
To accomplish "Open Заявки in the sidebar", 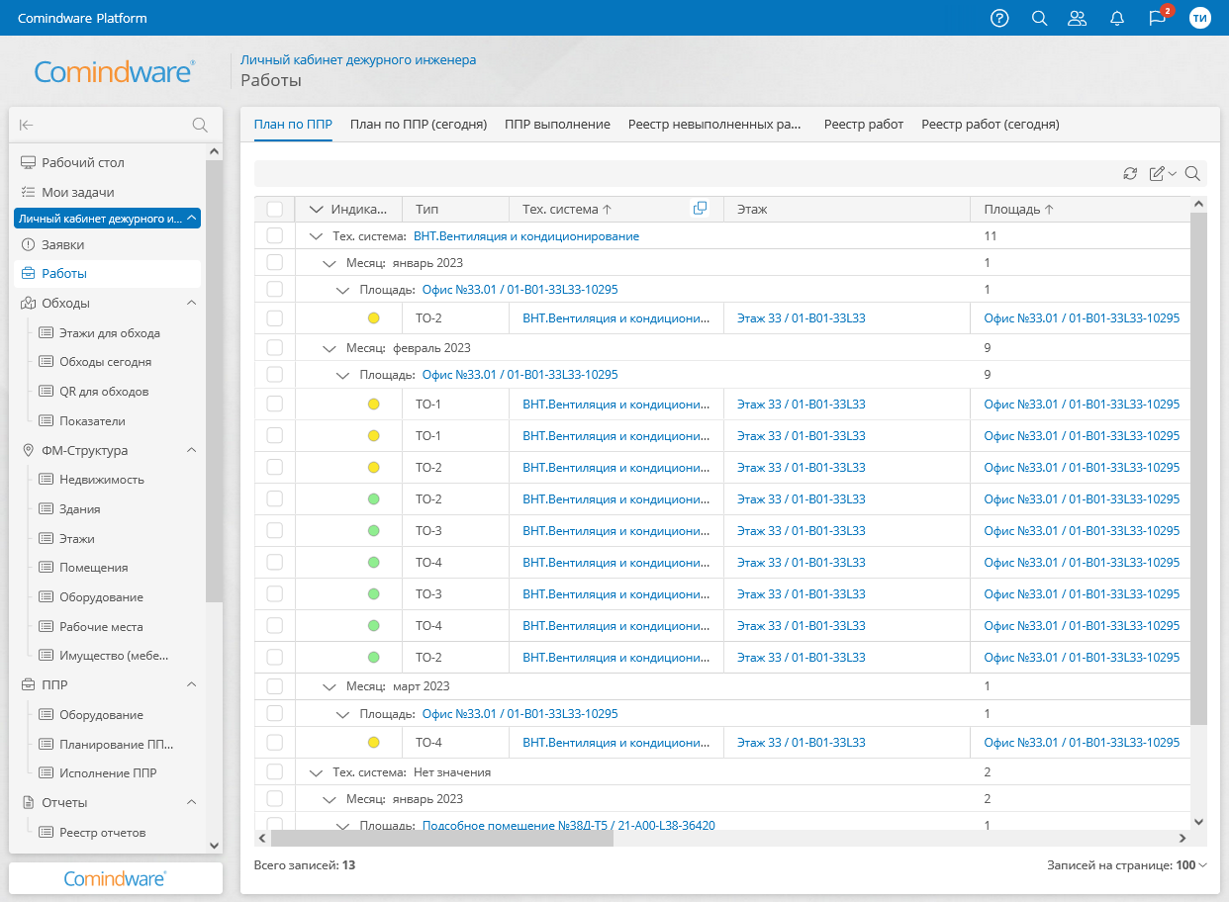I will [x=62, y=244].
